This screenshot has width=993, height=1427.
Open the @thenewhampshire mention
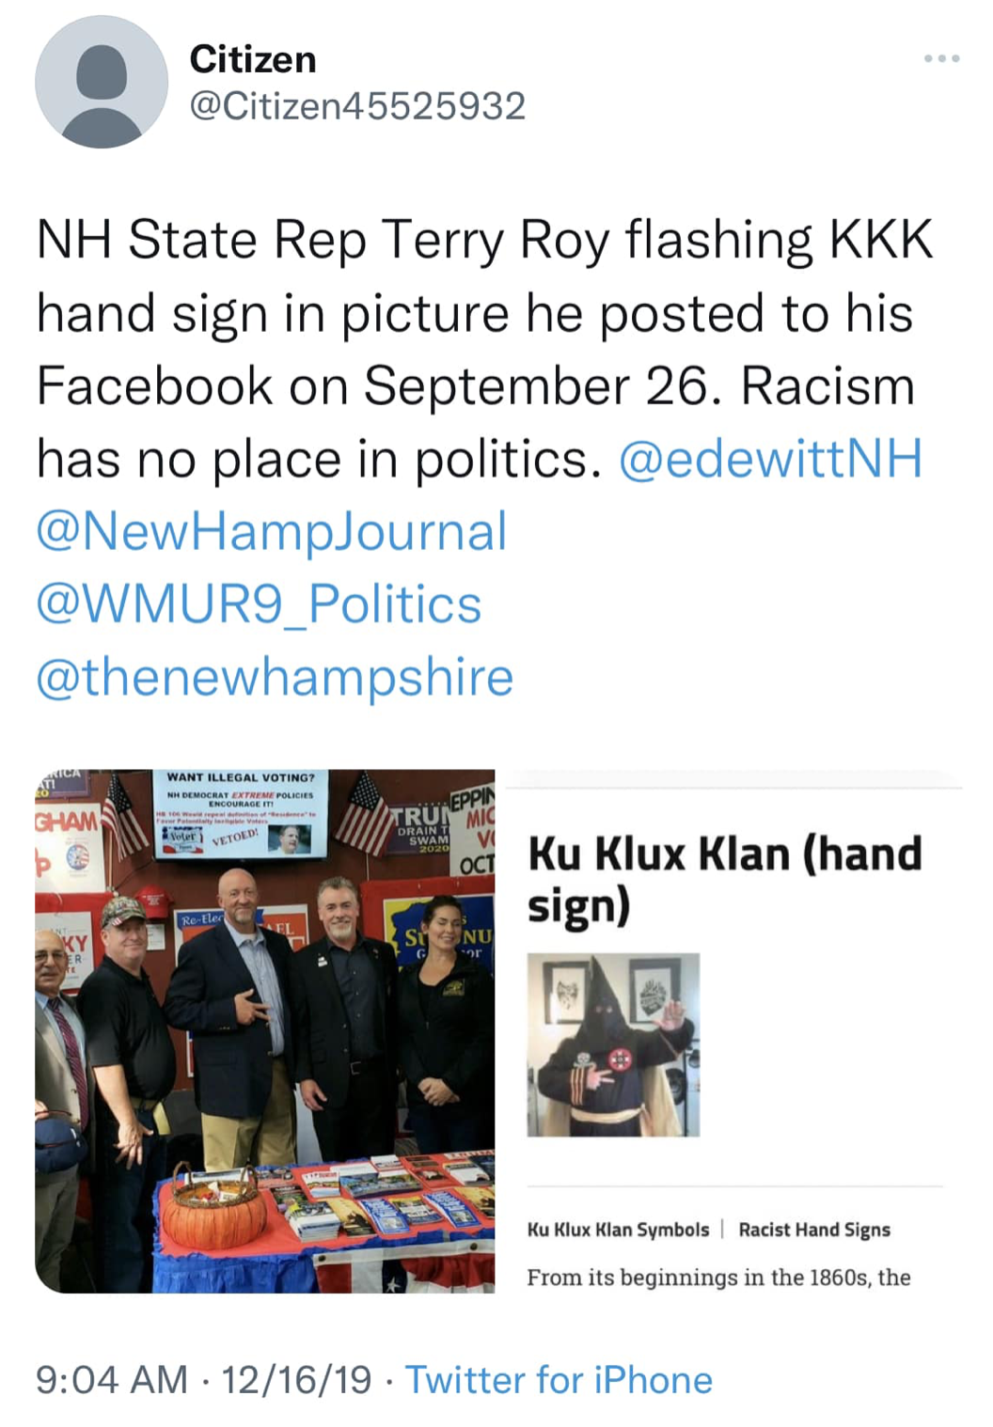tap(275, 677)
